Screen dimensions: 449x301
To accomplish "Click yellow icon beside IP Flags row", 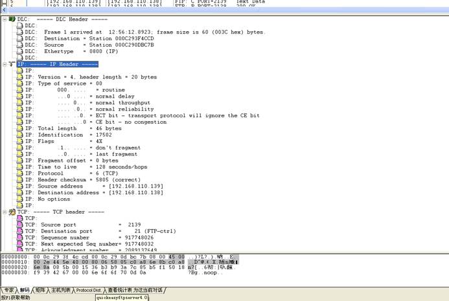I will [19, 141].
